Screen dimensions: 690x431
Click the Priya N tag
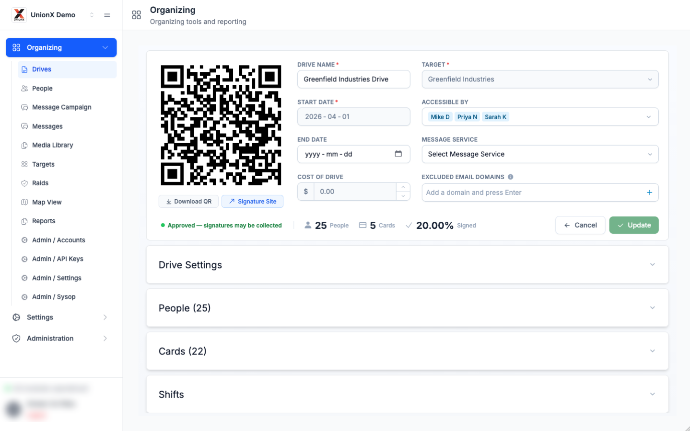point(467,117)
